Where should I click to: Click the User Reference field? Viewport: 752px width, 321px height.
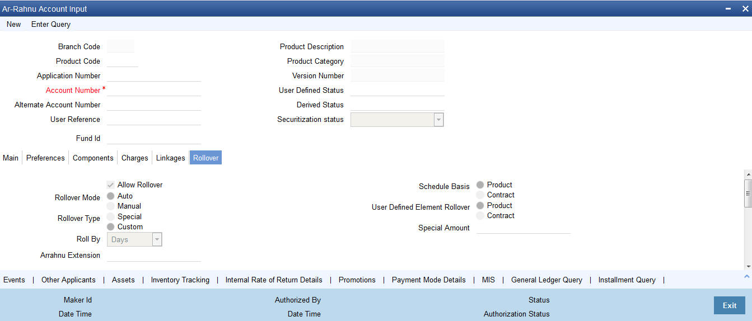(153, 119)
